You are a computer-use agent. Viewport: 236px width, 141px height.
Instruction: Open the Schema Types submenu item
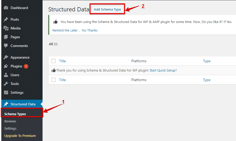(x=15, y=114)
